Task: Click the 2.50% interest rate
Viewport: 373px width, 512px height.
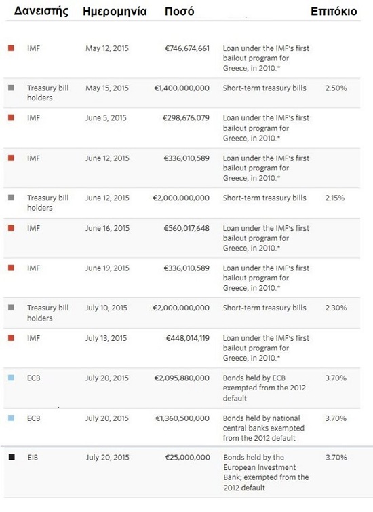Action: [336, 88]
